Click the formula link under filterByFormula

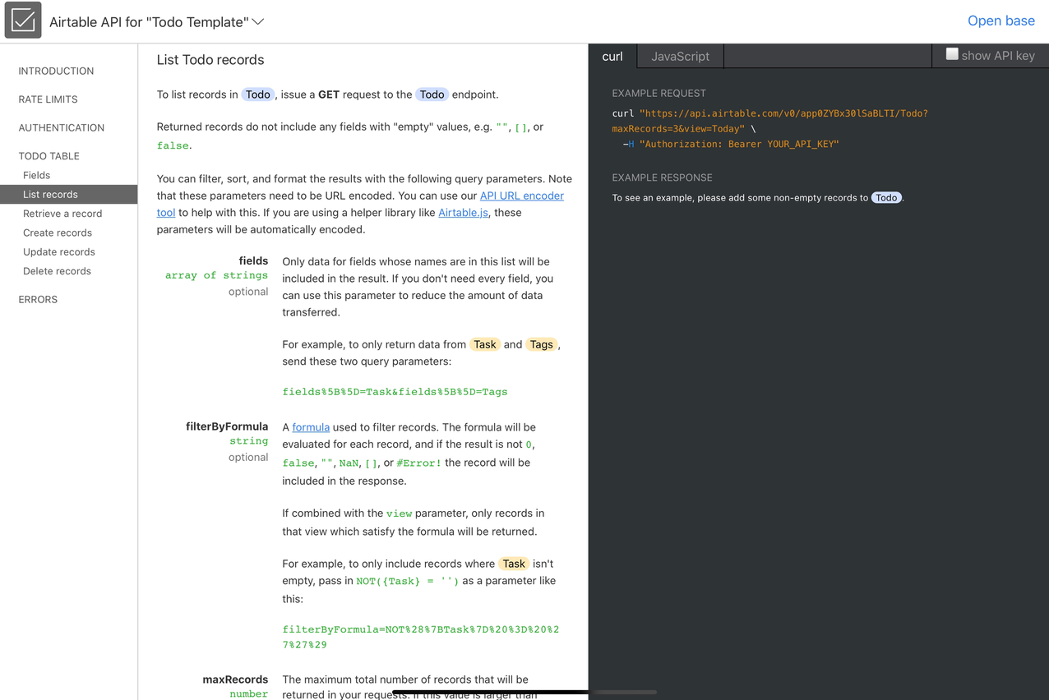point(311,427)
